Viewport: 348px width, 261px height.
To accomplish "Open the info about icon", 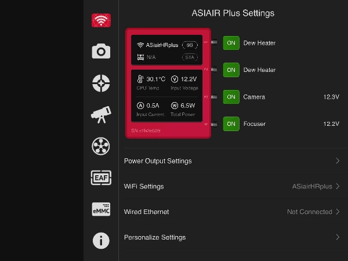I will point(101,241).
